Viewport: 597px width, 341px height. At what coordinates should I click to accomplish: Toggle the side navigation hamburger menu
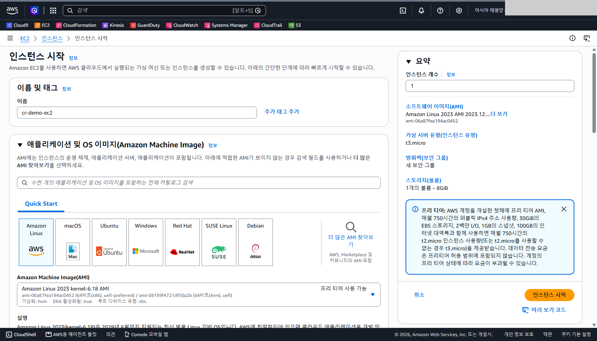10,38
